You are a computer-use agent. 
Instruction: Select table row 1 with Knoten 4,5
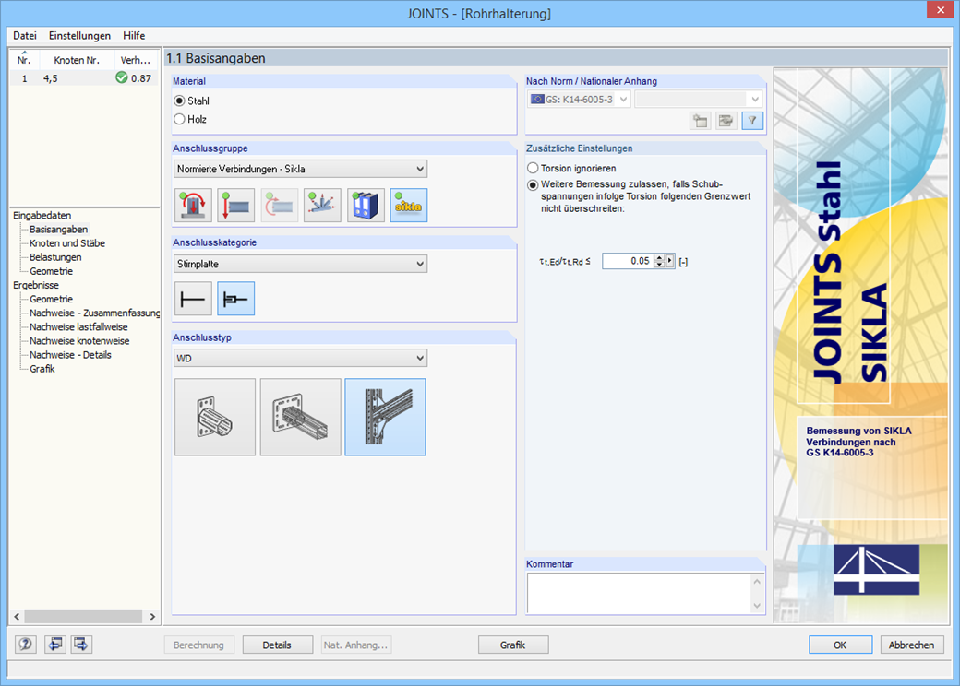pyautogui.click(x=85, y=78)
